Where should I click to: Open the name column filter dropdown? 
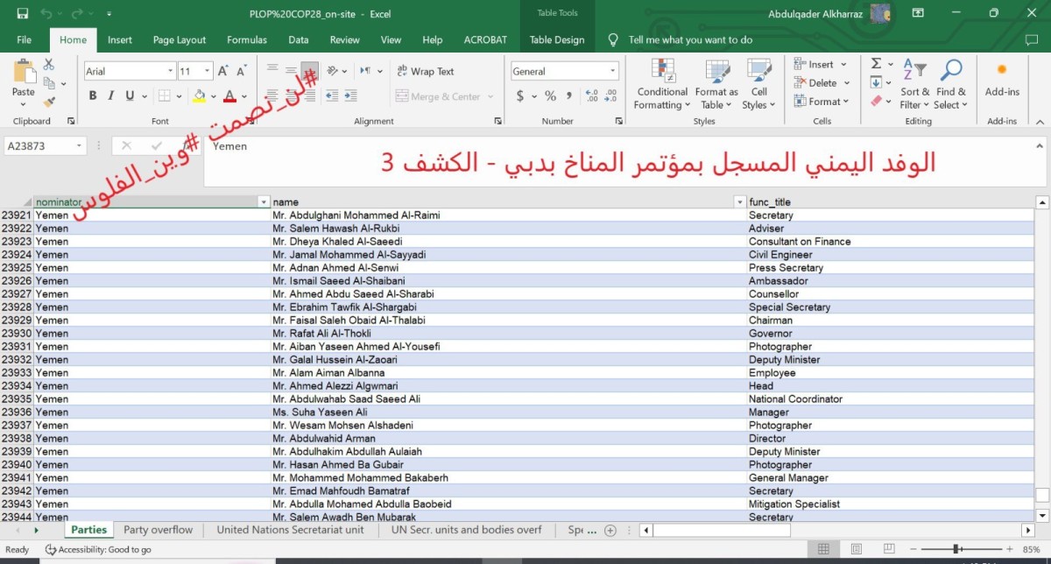(x=739, y=202)
